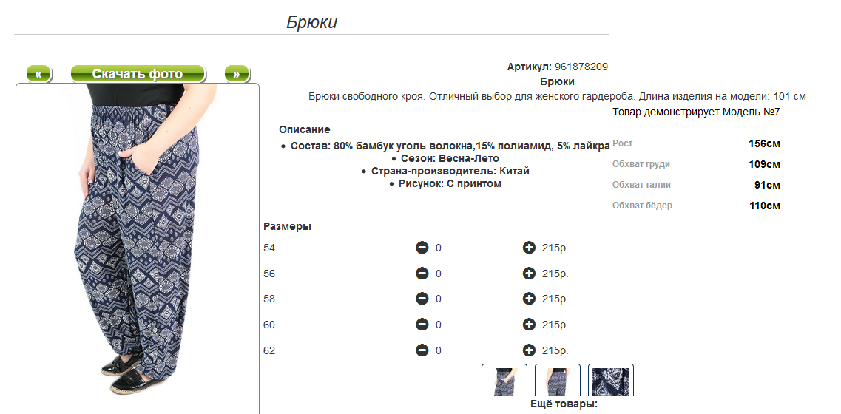The height and width of the screenshot is (414, 841).
Task: Open the second trousers thumbnail
Action: pos(557,380)
